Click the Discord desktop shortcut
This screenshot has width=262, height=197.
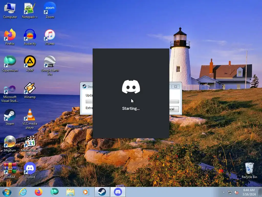(30, 170)
